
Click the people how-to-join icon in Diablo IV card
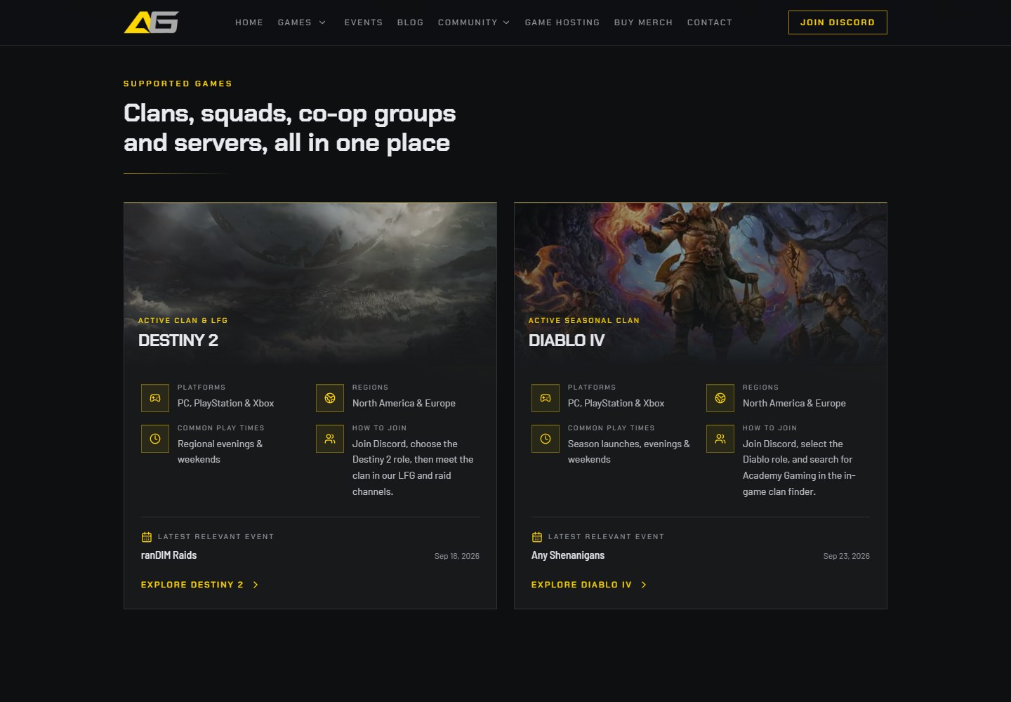coord(720,439)
